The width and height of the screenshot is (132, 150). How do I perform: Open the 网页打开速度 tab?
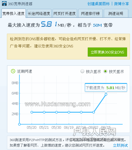65,14
